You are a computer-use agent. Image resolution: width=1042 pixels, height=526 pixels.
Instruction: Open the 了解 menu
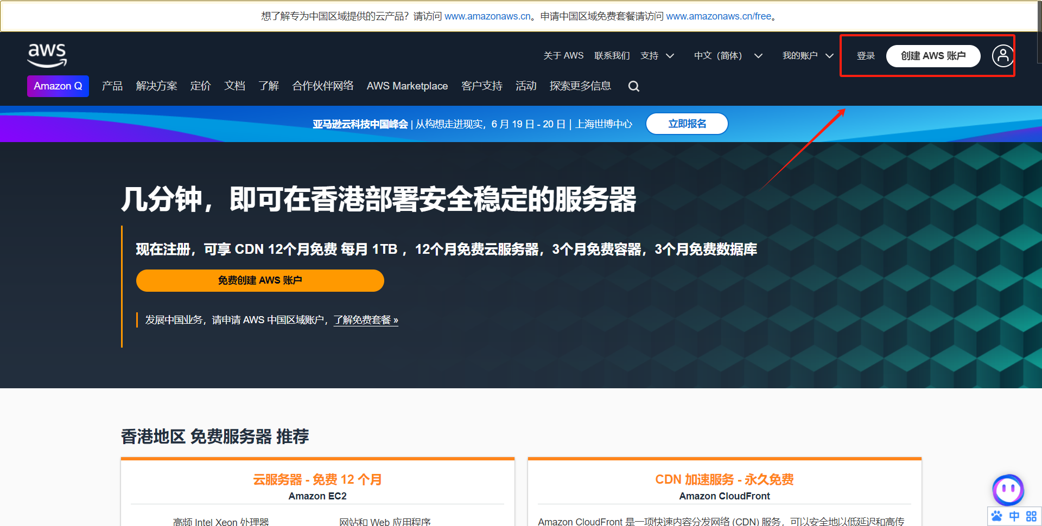(269, 86)
